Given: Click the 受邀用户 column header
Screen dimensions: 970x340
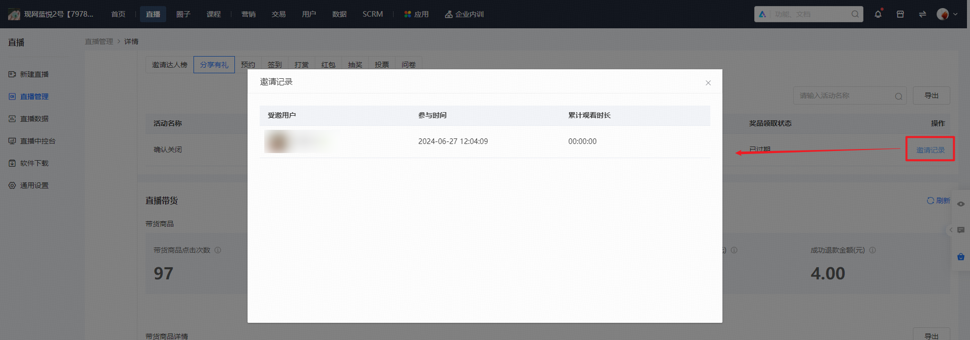Looking at the screenshot, I should pyautogui.click(x=282, y=115).
